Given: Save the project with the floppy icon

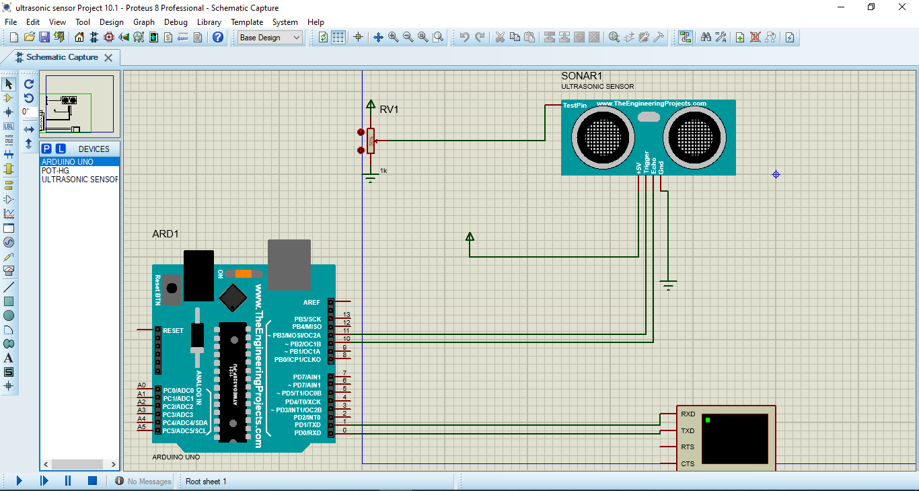Looking at the screenshot, I should [x=44, y=38].
